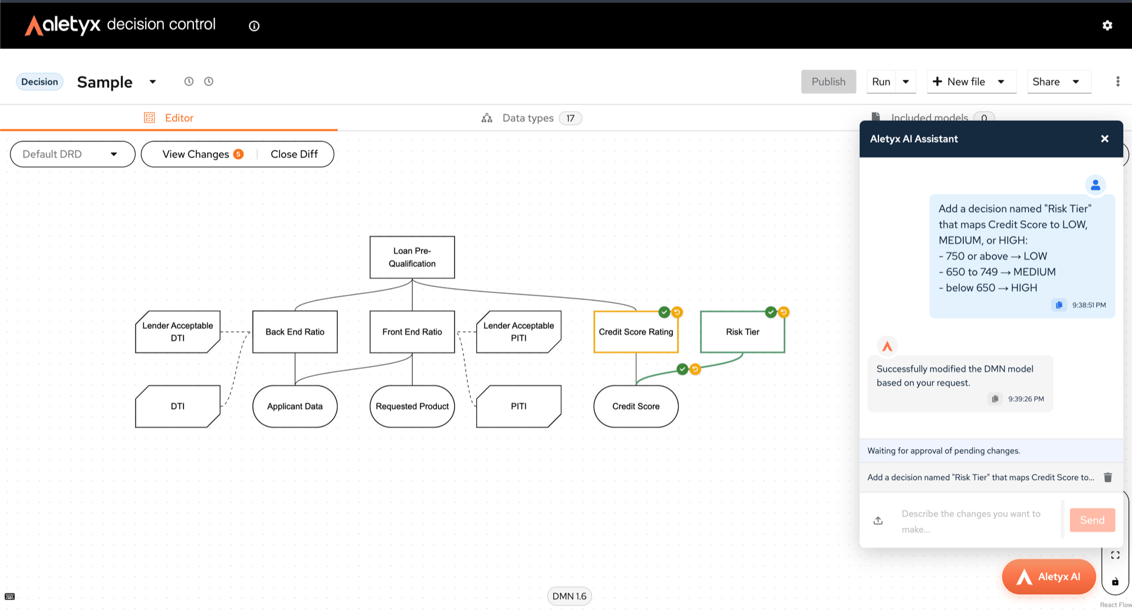Viewport: 1132px width, 611px height.
Task: Expand the Share dropdown arrow
Action: [1076, 81]
